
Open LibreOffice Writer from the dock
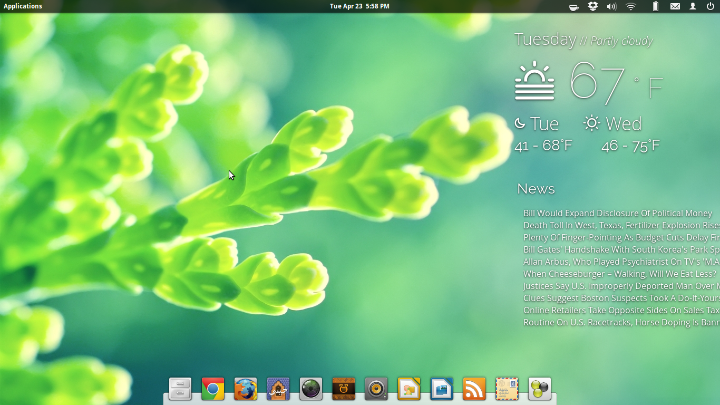pyautogui.click(x=442, y=389)
